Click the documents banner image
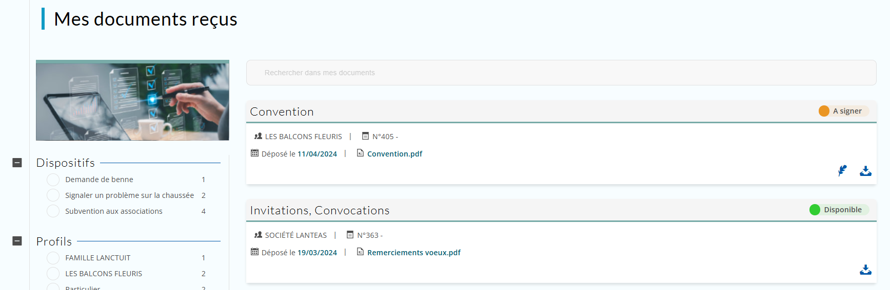Image resolution: width=890 pixels, height=290 pixels. click(x=132, y=100)
